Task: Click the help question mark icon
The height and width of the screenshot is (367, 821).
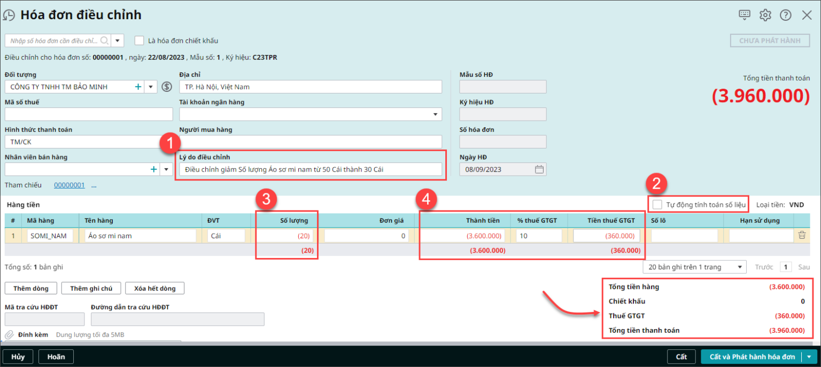Action: coord(785,15)
